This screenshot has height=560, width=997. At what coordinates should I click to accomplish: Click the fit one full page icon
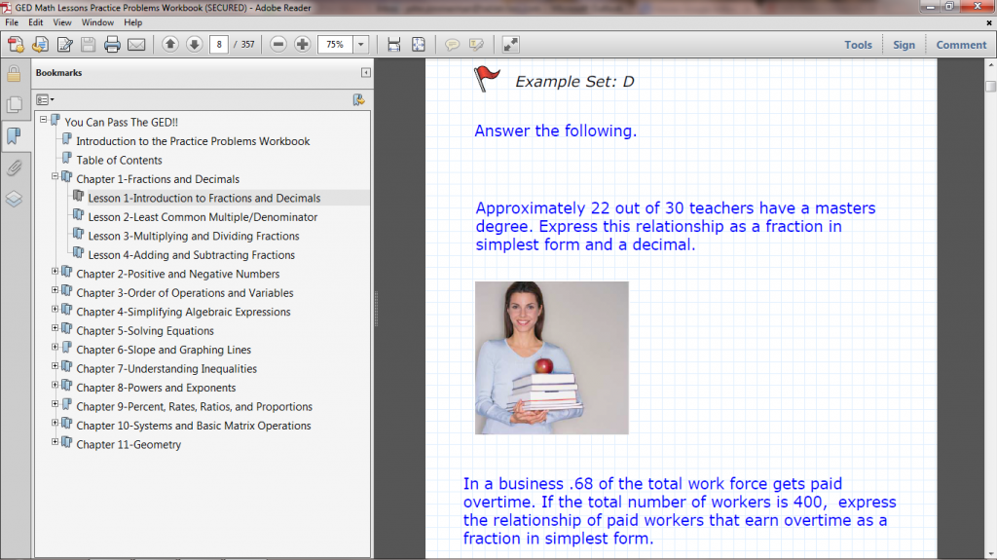point(419,45)
